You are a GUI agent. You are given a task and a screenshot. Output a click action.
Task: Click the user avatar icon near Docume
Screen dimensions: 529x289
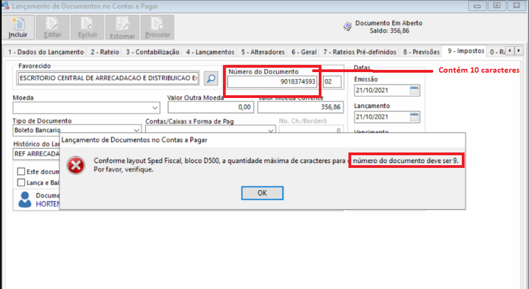pos(25,200)
